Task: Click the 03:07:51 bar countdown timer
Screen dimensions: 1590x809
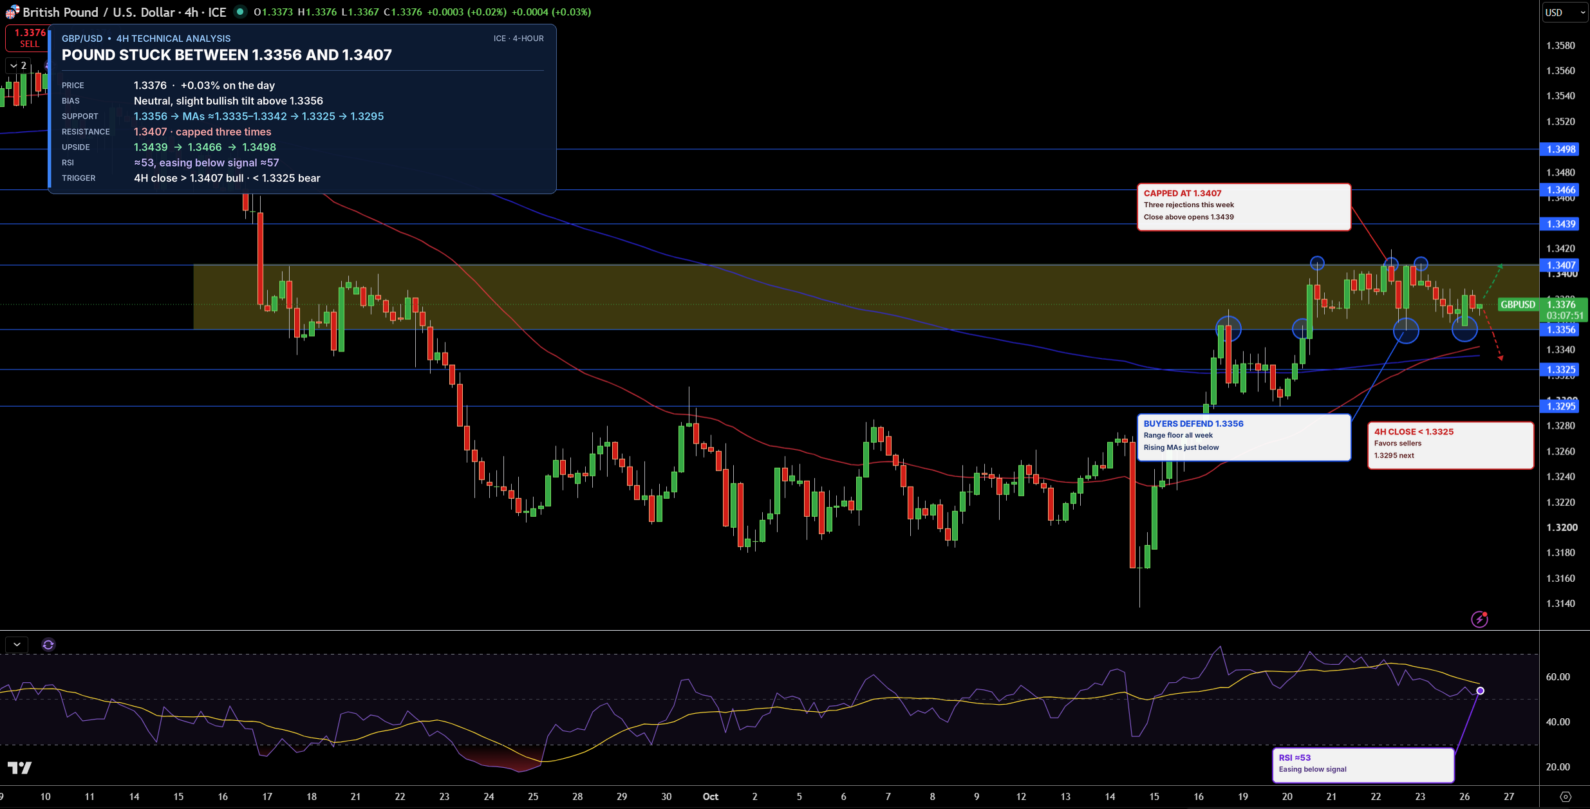Action: (x=1565, y=316)
